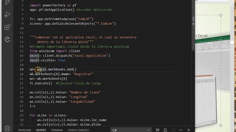Click the #Primero Importamos comment line

click(79, 47)
